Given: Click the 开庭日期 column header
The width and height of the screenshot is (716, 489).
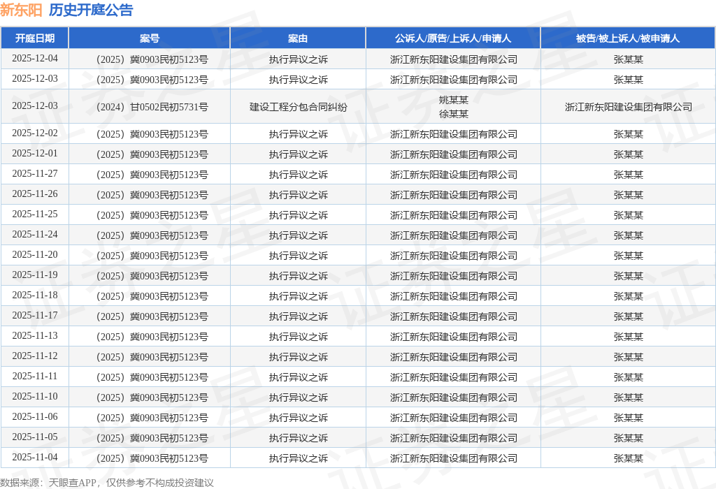Looking at the screenshot, I should click(35, 38).
